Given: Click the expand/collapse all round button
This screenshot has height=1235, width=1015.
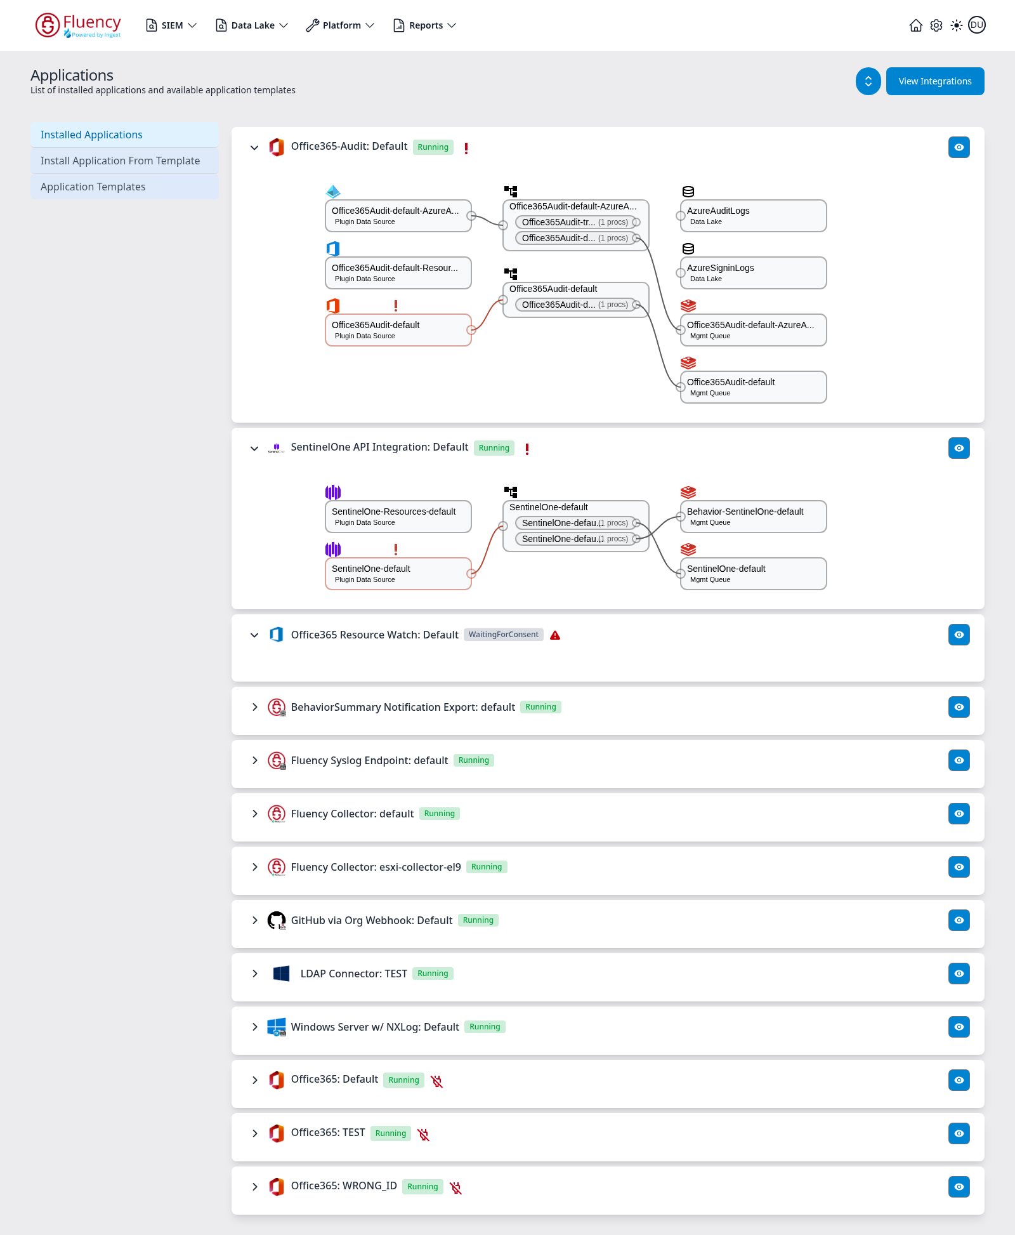Looking at the screenshot, I should click(868, 81).
